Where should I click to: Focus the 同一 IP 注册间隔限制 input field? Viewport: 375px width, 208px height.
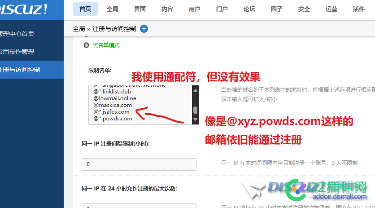[139, 164]
